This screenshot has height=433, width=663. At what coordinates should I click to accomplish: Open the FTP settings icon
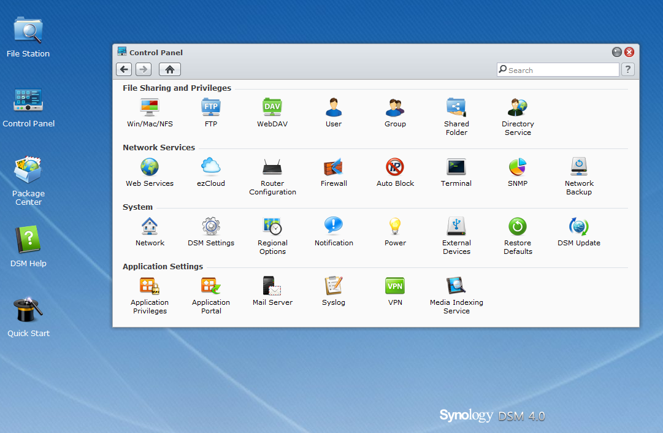tap(210, 112)
